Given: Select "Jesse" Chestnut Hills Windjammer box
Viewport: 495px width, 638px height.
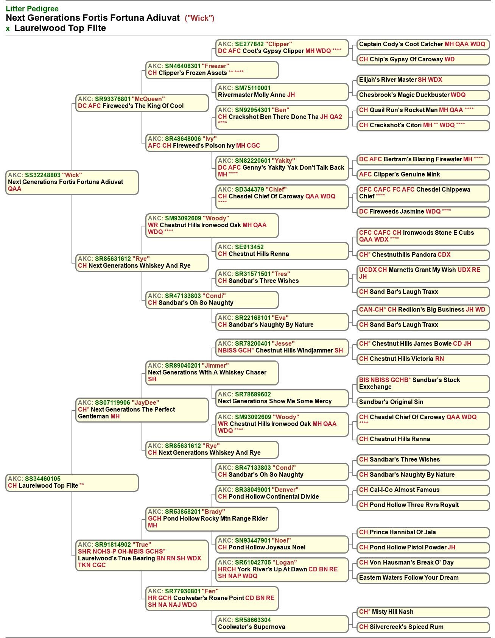Looking at the screenshot, I should [282, 347].
